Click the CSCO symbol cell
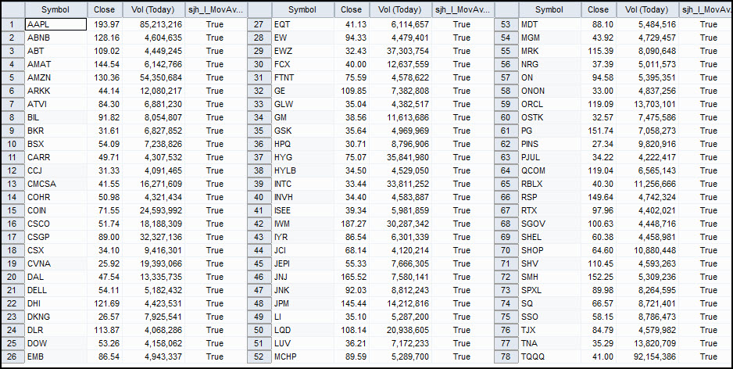 pos(55,224)
